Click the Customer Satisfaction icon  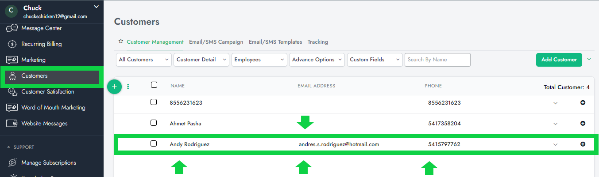(12, 92)
